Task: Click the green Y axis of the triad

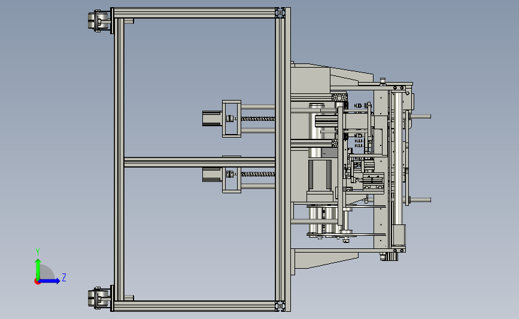Action: coord(38,269)
